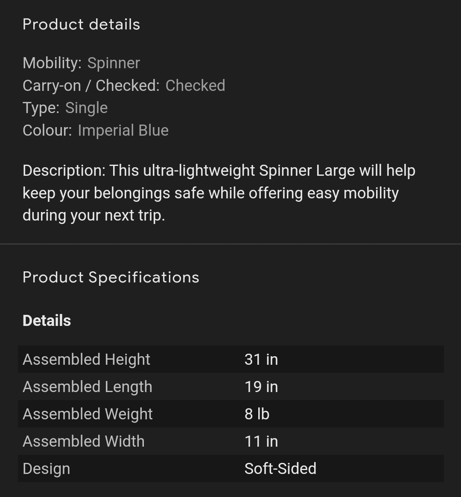Tap the Carry-on / Checked label
This screenshot has width=461, height=497.
click(x=90, y=86)
